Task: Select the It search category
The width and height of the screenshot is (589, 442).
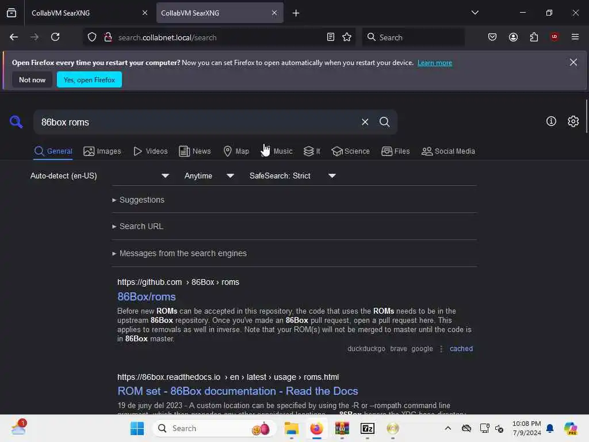Action: point(312,151)
